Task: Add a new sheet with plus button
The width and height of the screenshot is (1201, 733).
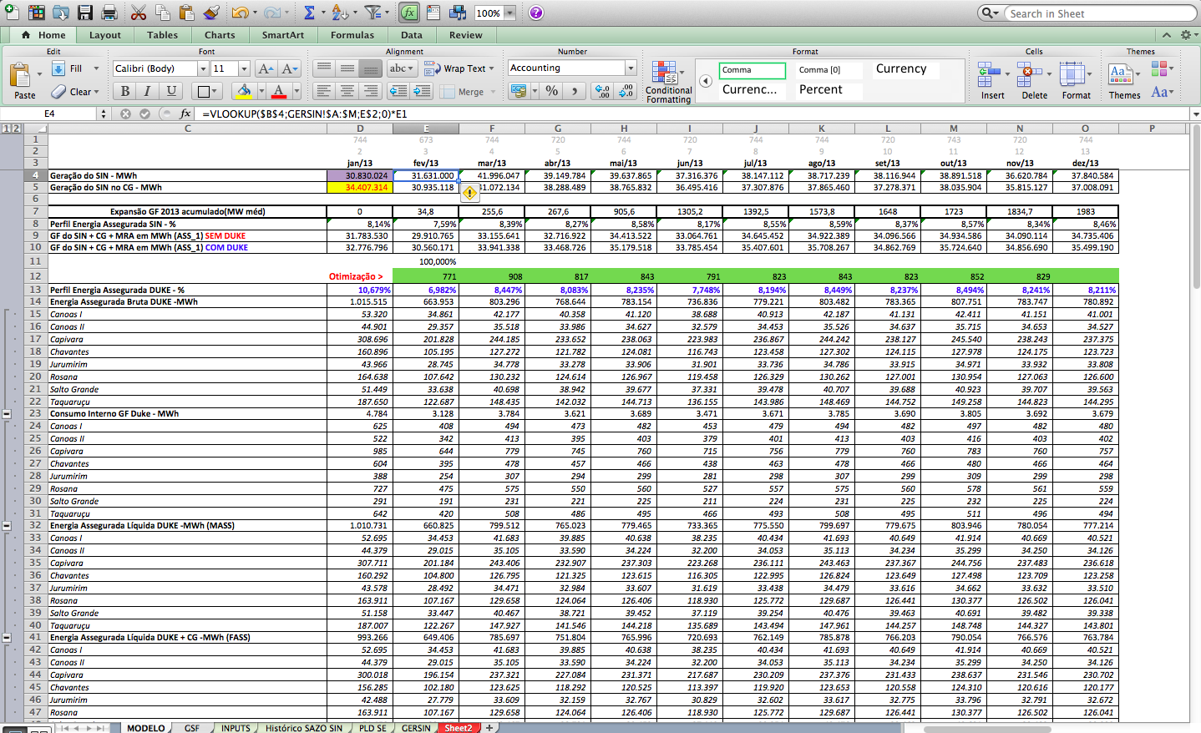Action: pos(490,728)
